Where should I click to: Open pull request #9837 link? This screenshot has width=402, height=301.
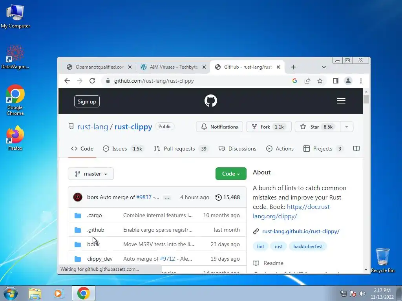pos(144,198)
